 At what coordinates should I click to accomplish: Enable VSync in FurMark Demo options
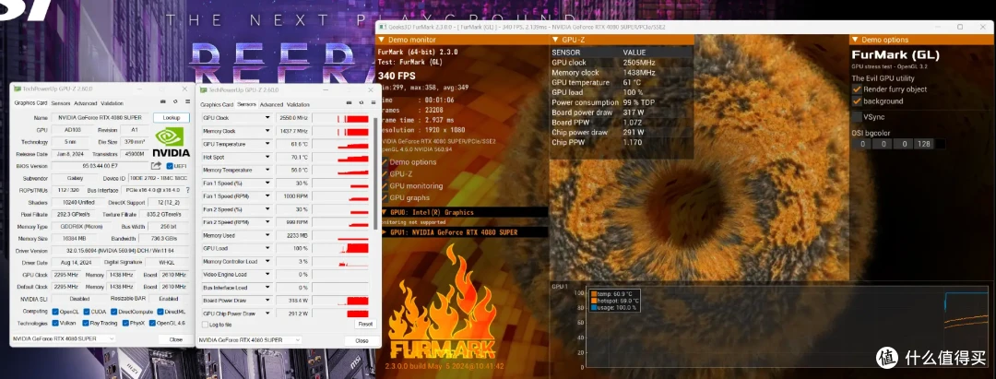tap(857, 117)
